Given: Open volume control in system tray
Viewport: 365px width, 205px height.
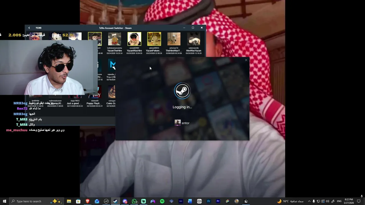Looking at the screenshot, I should tap(327, 201).
